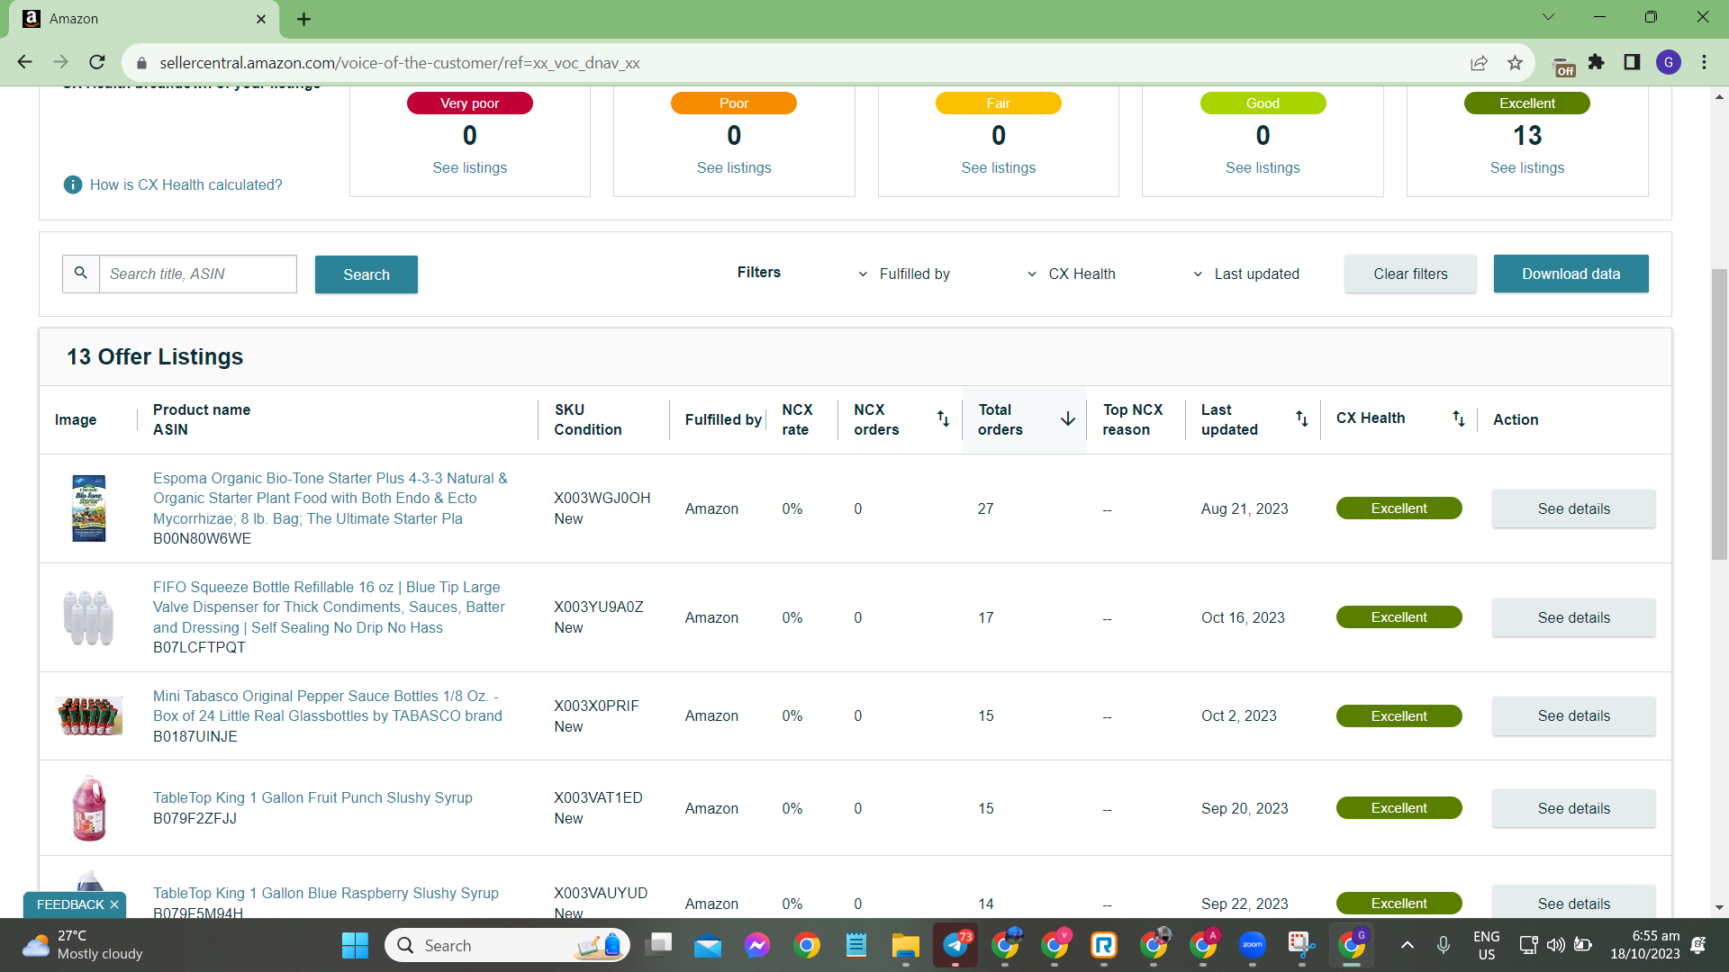Expand the CX Health filter dropdown
Screen dimensions: 1729x972
pyautogui.click(x=1072, y=274)
